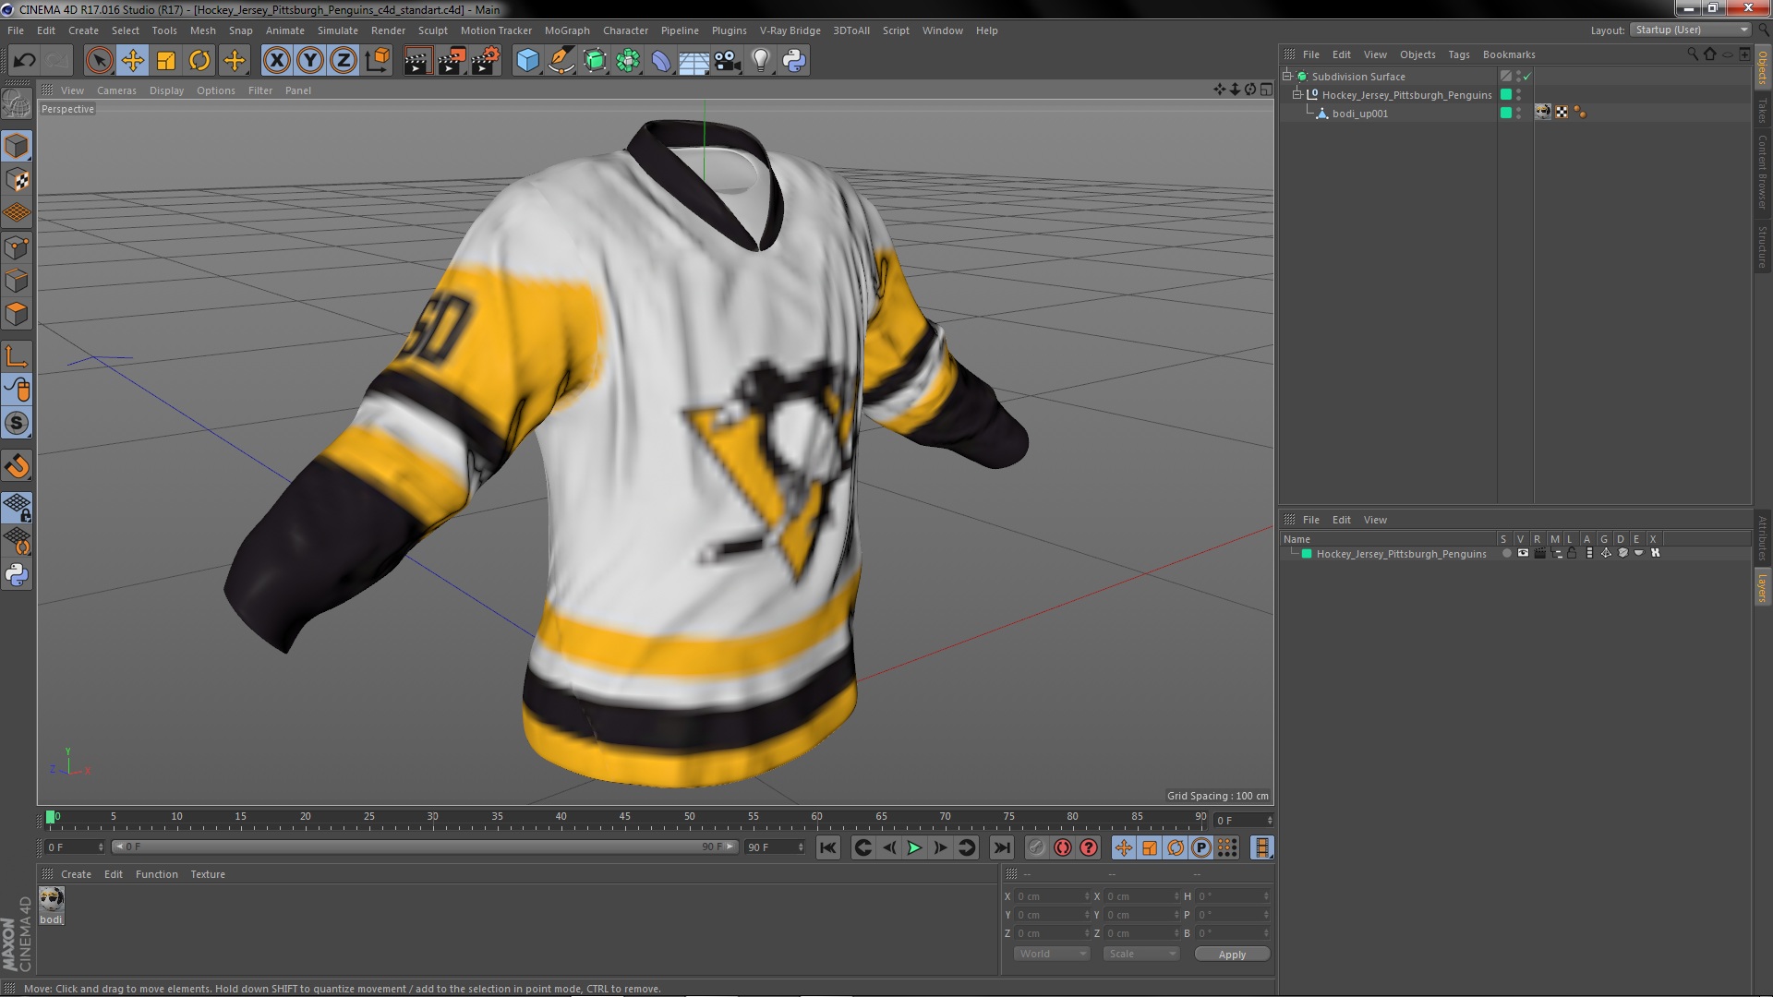The height and width of the screenshot is (997, 1773).
Task: Add a Cube primitive object
Action: (527, 61)
